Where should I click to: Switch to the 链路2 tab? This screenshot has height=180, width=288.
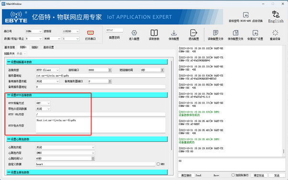click(35, 47)
